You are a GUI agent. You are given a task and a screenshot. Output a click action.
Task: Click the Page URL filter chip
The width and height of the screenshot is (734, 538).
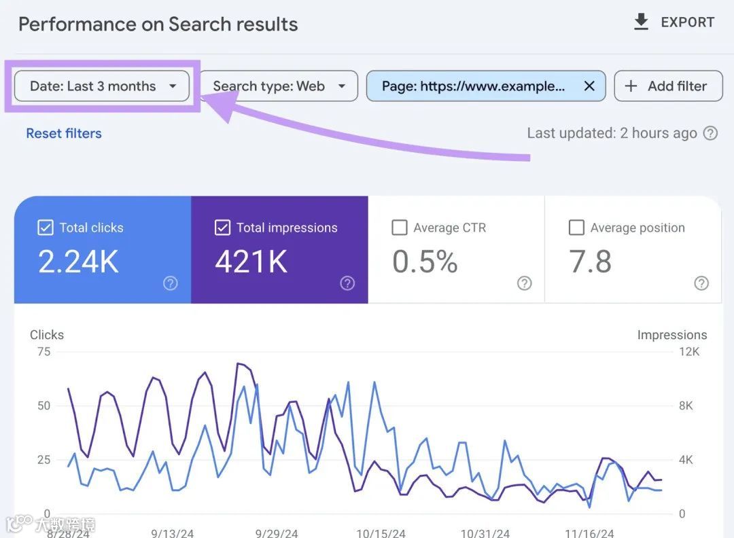473,86
